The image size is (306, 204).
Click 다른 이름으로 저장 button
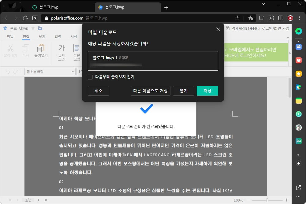[151, 91]
